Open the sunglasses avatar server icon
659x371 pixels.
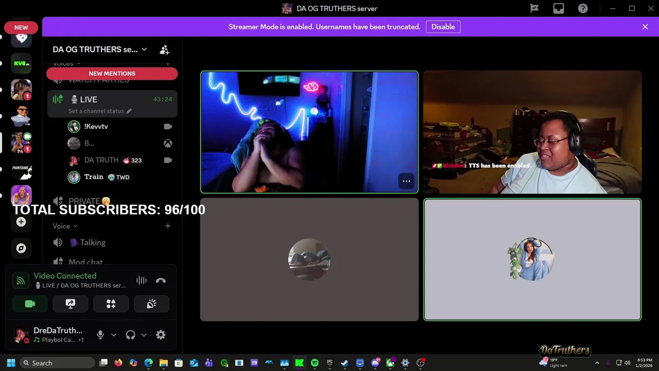tap(21, 116)
